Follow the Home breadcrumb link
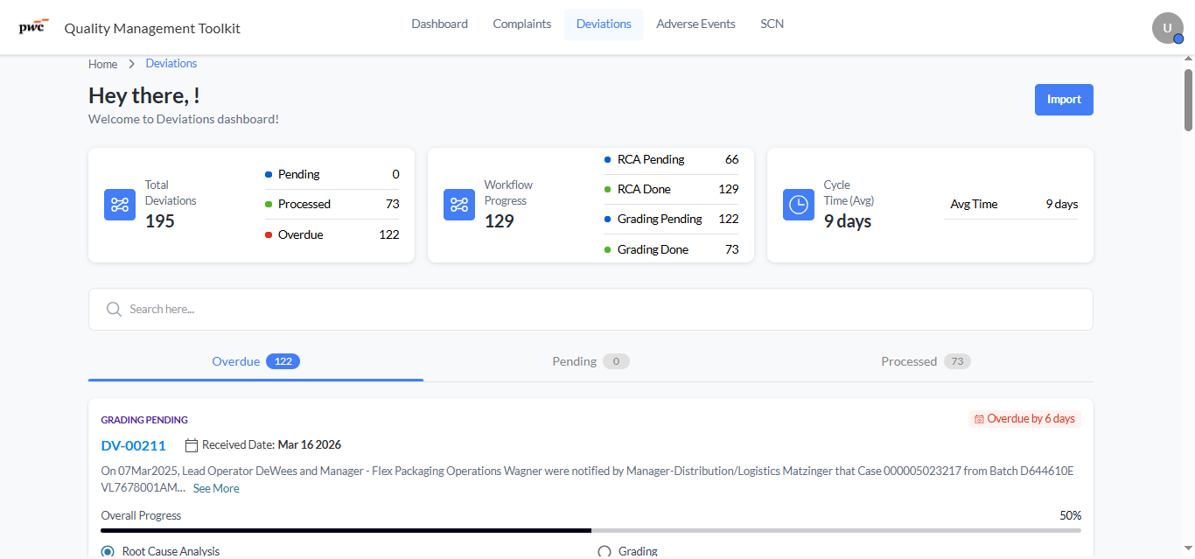The image size is (1195, 559). click(103, 64)
